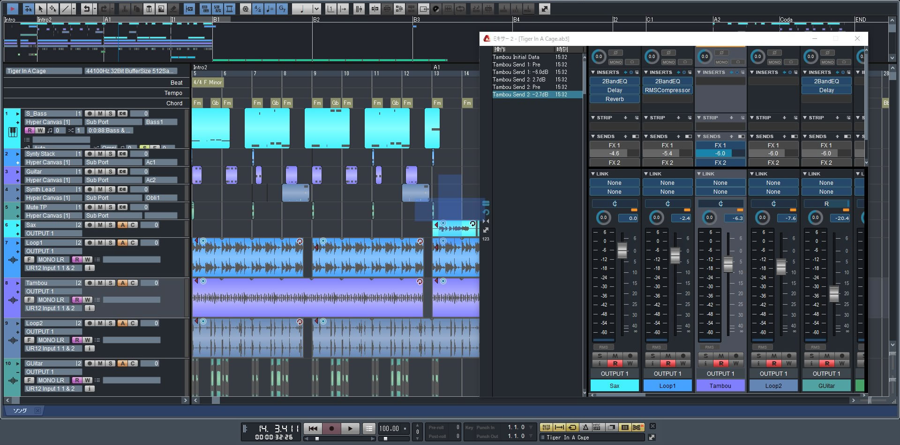Viewport: 900px width, 445px height.
Task: Click the Auto Stop button
Action: point(546,427)
